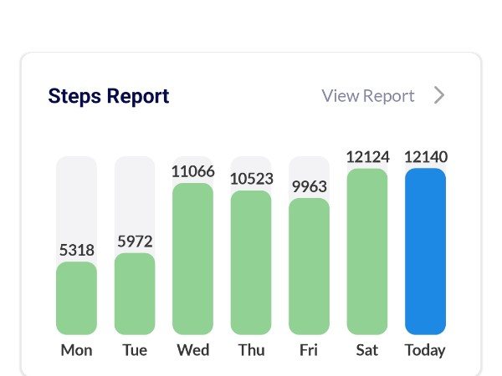Click the Steps Report heading
This screenshot has width=502, height=376.
click(x=109, y=96)
